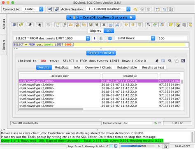Click the garbage collection trash icon in the status bar
The height and width of the screenshot is (149, 195).
pyautogui.click(x=165, y=146)
